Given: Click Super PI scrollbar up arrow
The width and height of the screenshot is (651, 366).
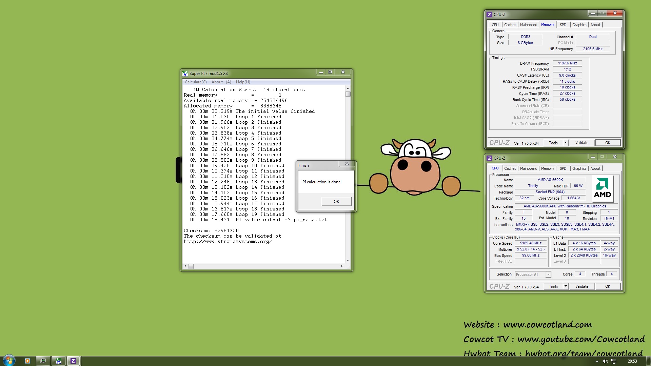Looking at the screenshot, I should tap(348, 88).
